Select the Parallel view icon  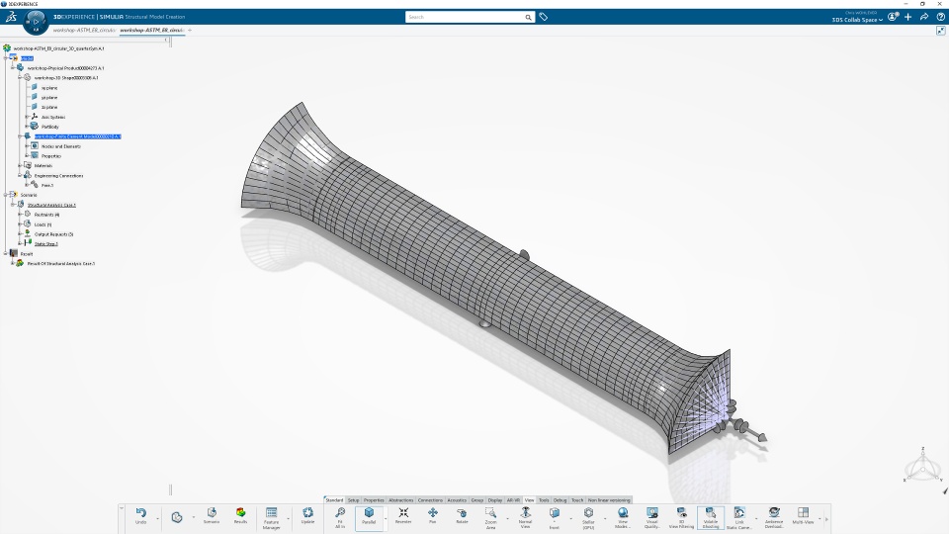click(x=369, y=513)
